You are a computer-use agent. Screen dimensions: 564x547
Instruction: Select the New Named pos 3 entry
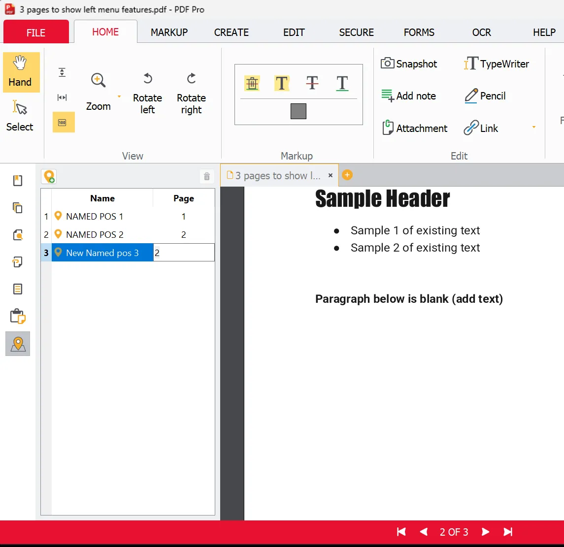102,253
